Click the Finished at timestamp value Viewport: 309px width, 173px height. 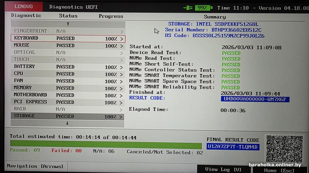tap(250, 93)
